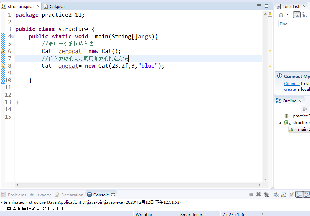Image resolution: width=310 pixels, height=216 pixels.
Task: Clear the console output
Action: pyautogui.click(x=276, y=195)
